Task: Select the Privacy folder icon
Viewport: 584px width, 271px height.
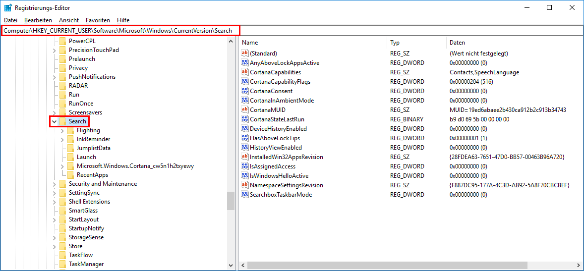Action: (x=62, y=68)
